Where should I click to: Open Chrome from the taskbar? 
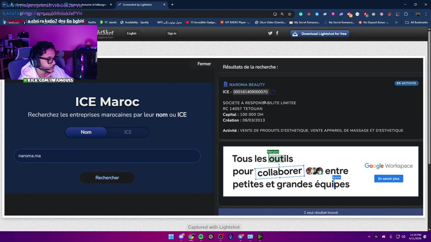coord(191,237)
